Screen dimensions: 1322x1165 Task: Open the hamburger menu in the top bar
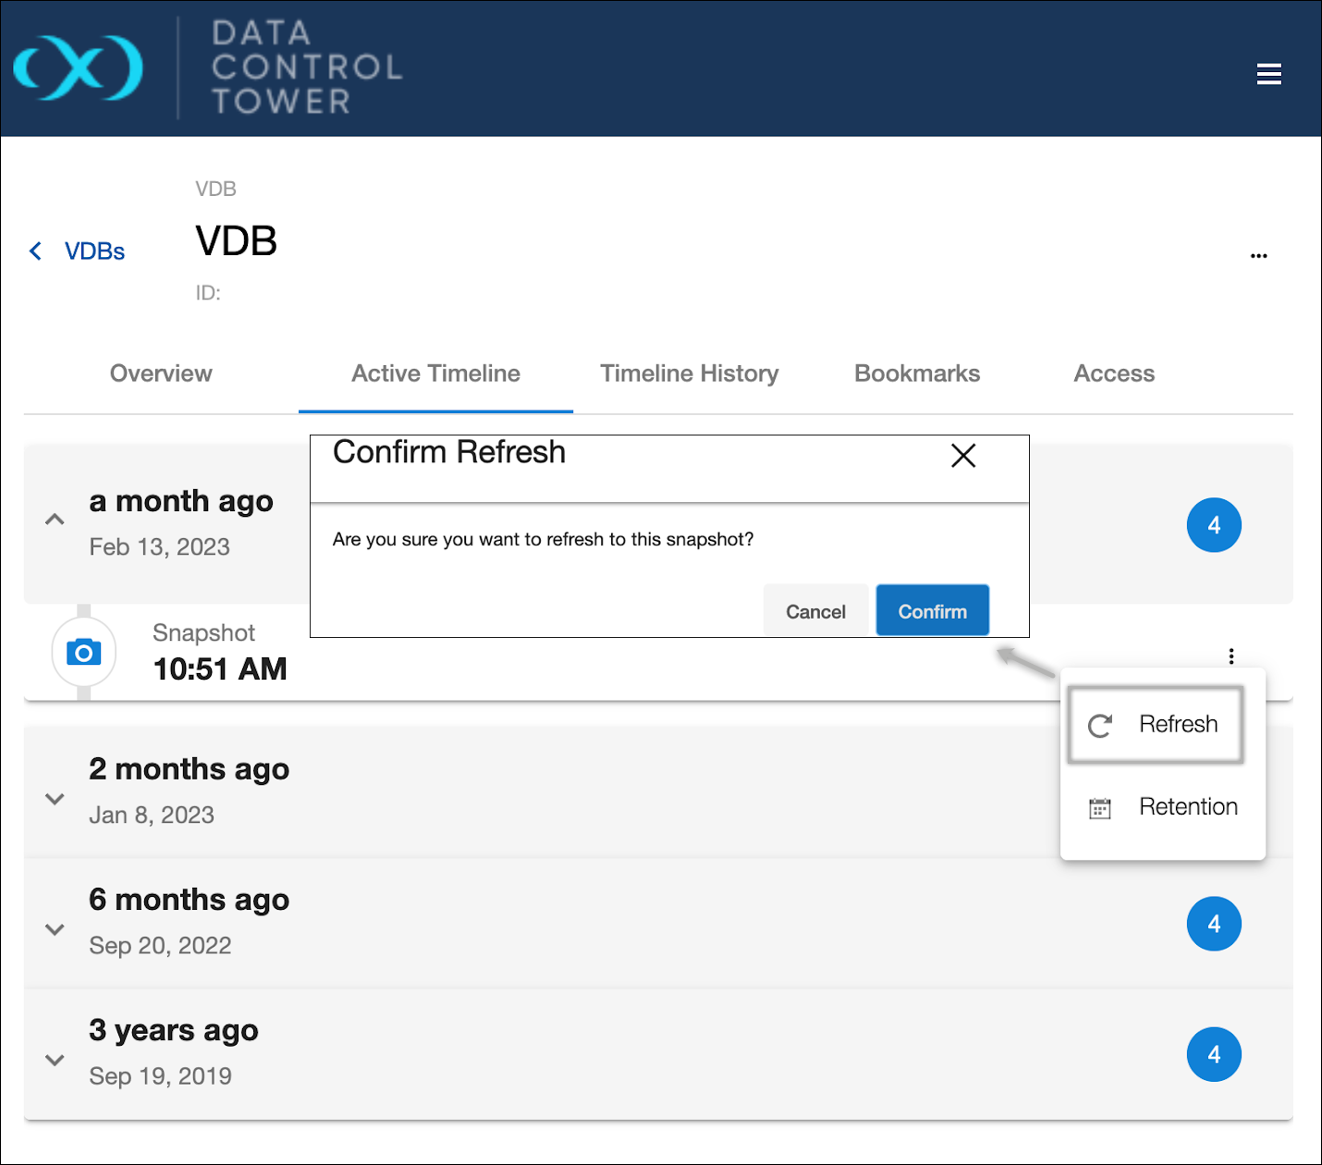(1269, 74)
